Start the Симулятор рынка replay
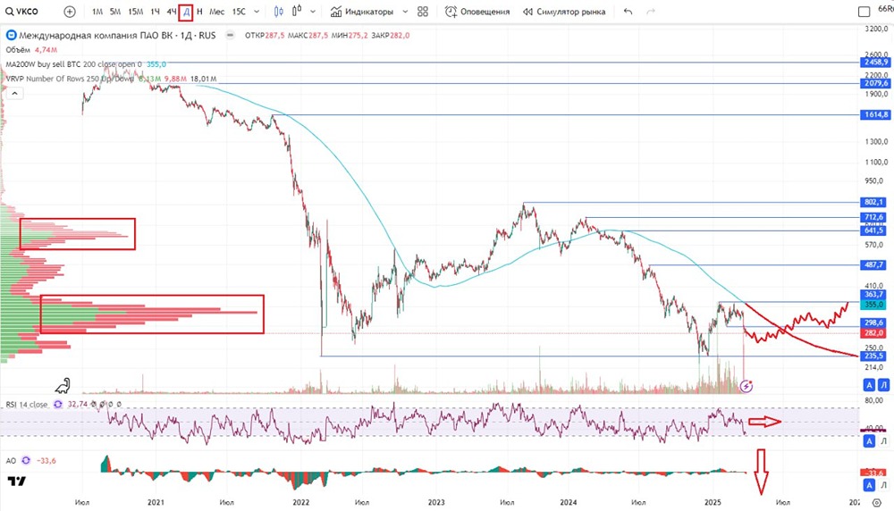894x511 pixels. tap(564, 12)
